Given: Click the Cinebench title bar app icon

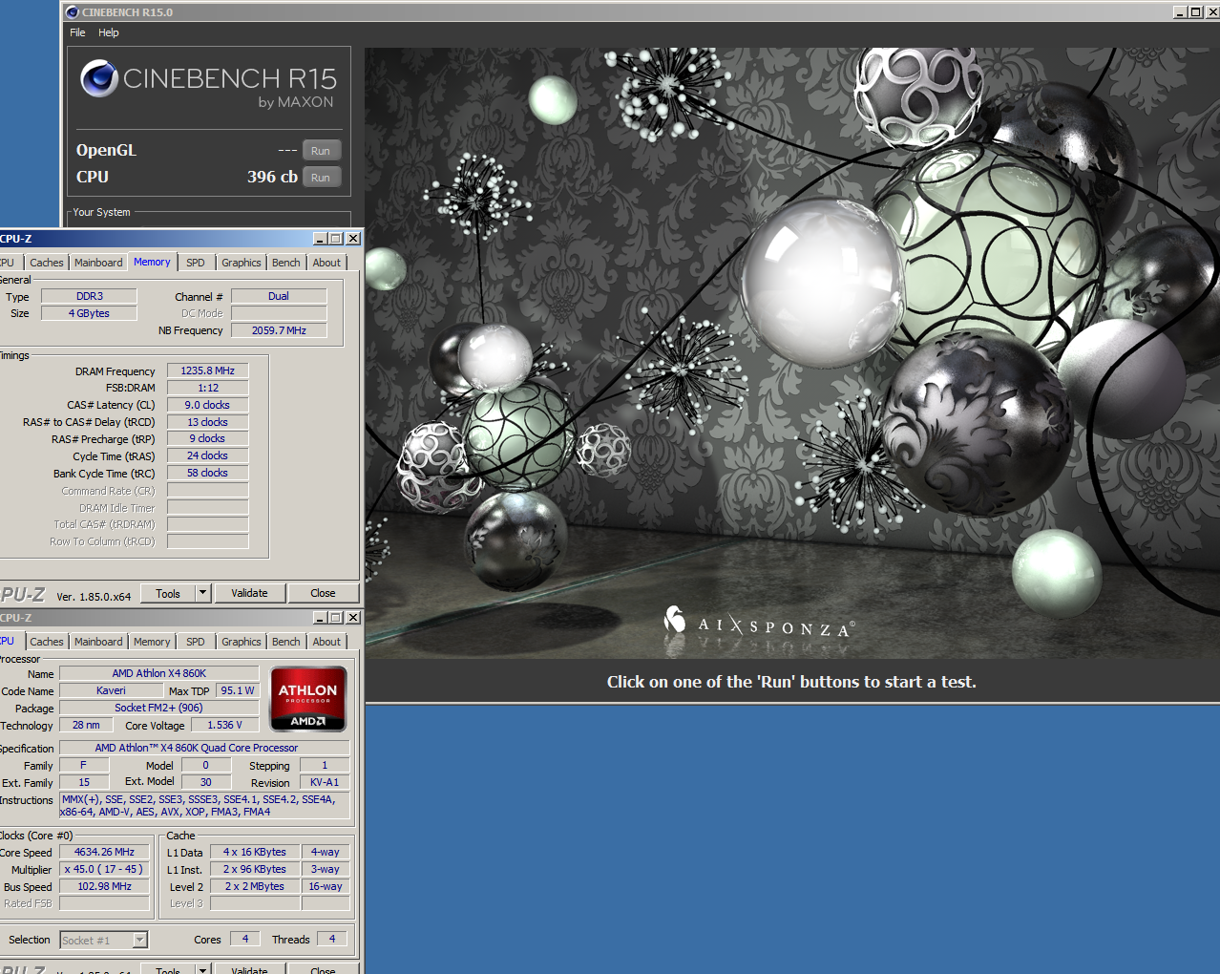Looking at the screenshot, I should point(73,12).
